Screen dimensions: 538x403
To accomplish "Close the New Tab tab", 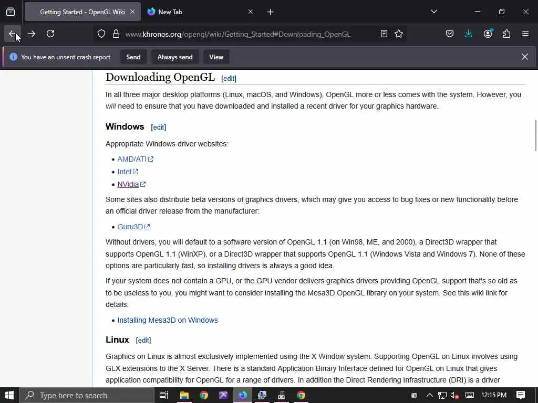I will pos(251,12).
